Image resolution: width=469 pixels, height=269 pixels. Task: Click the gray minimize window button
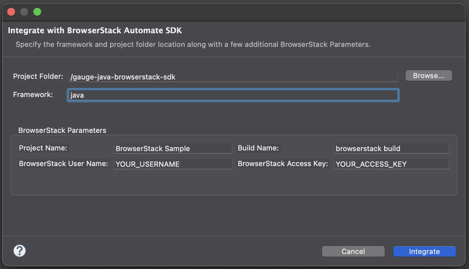[x=24, y=12]
